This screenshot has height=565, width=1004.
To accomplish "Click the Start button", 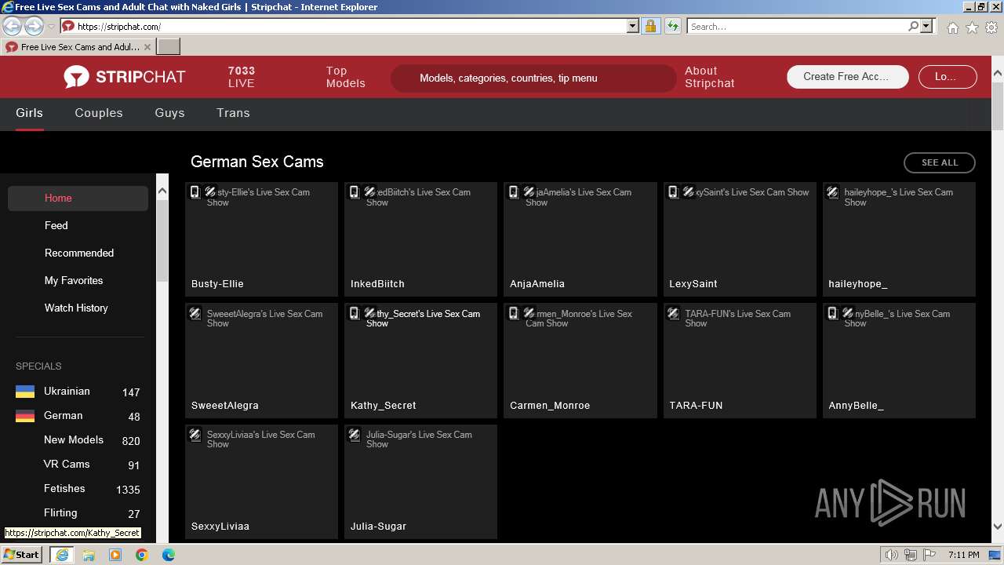I will tap(22, 555).
